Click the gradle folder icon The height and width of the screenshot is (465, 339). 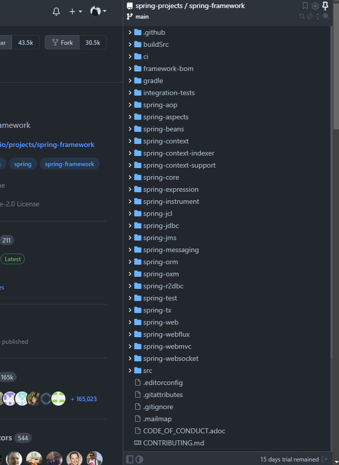pyautogui.click(x=138, y=81)
